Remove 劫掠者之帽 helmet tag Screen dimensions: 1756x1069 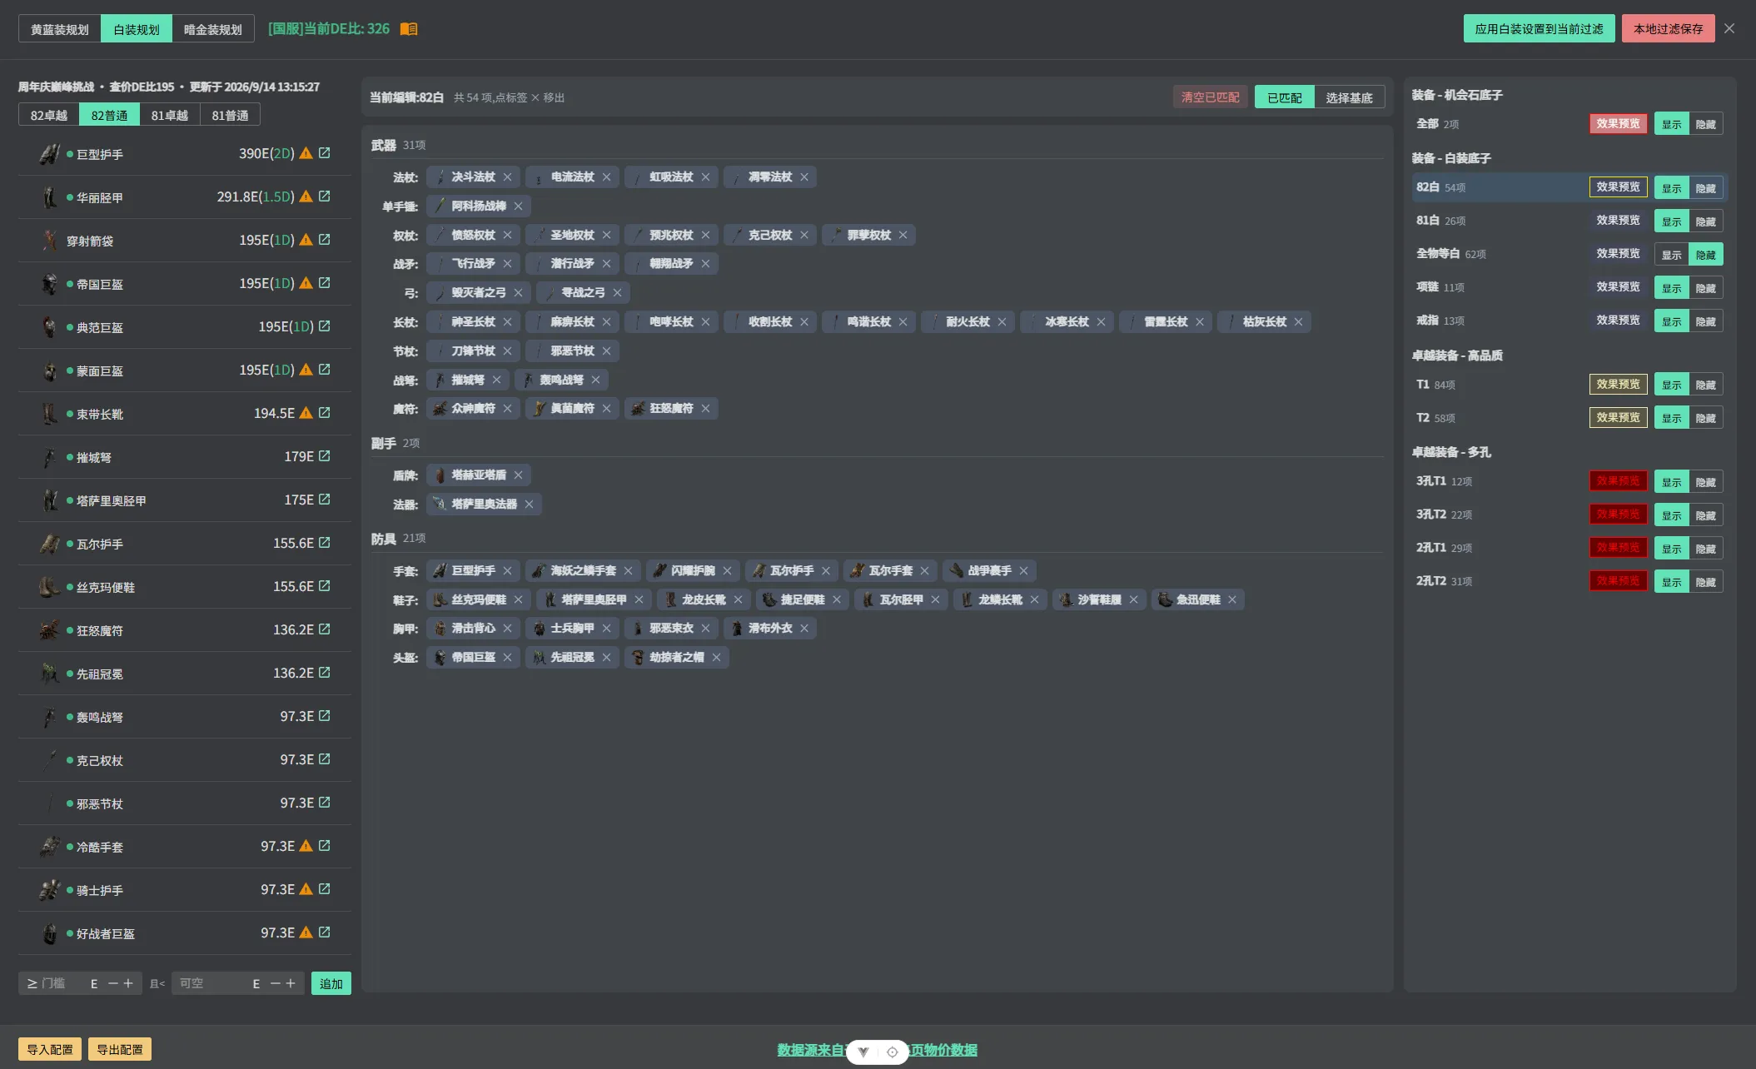tap(716, 658)
